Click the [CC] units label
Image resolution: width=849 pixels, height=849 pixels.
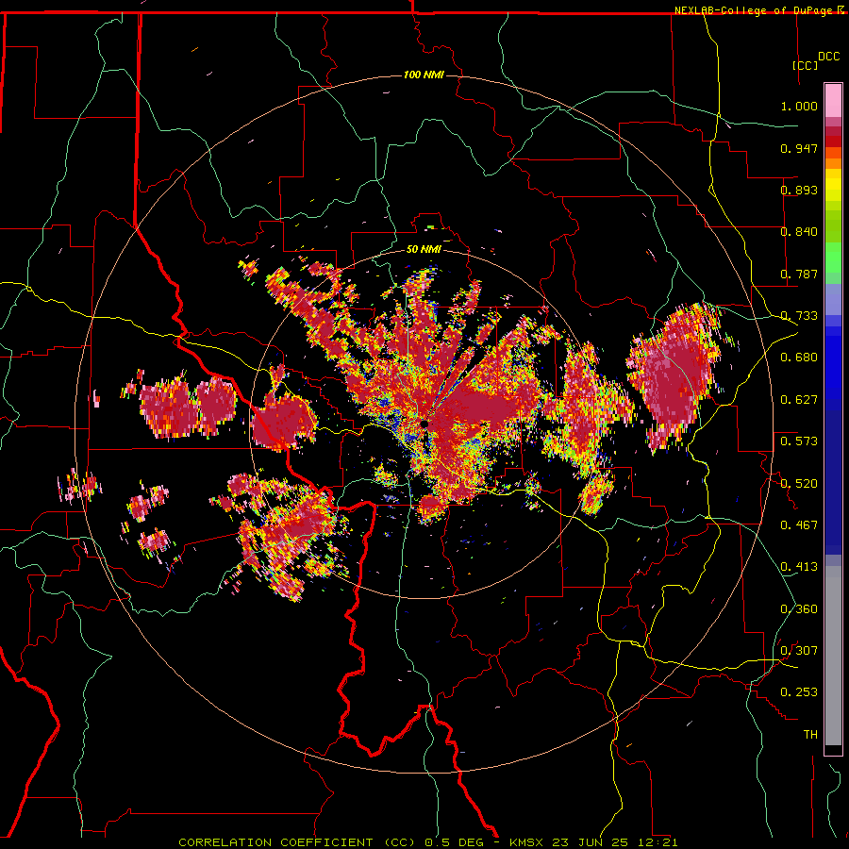806,65
